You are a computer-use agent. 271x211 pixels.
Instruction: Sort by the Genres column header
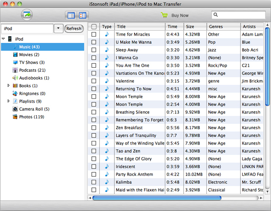click(x=224, y=27)
